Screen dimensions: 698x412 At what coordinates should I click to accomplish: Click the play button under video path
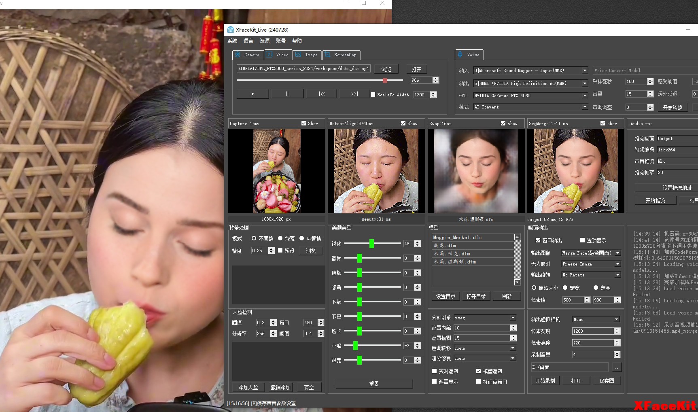pos(252,94)
